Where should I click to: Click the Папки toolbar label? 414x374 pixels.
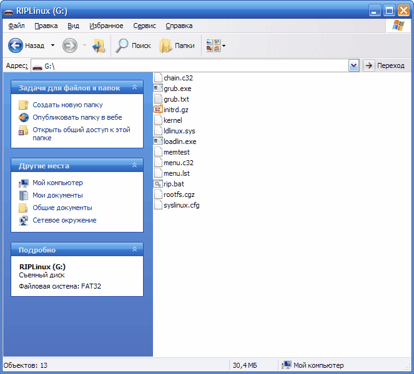(185, 46)
